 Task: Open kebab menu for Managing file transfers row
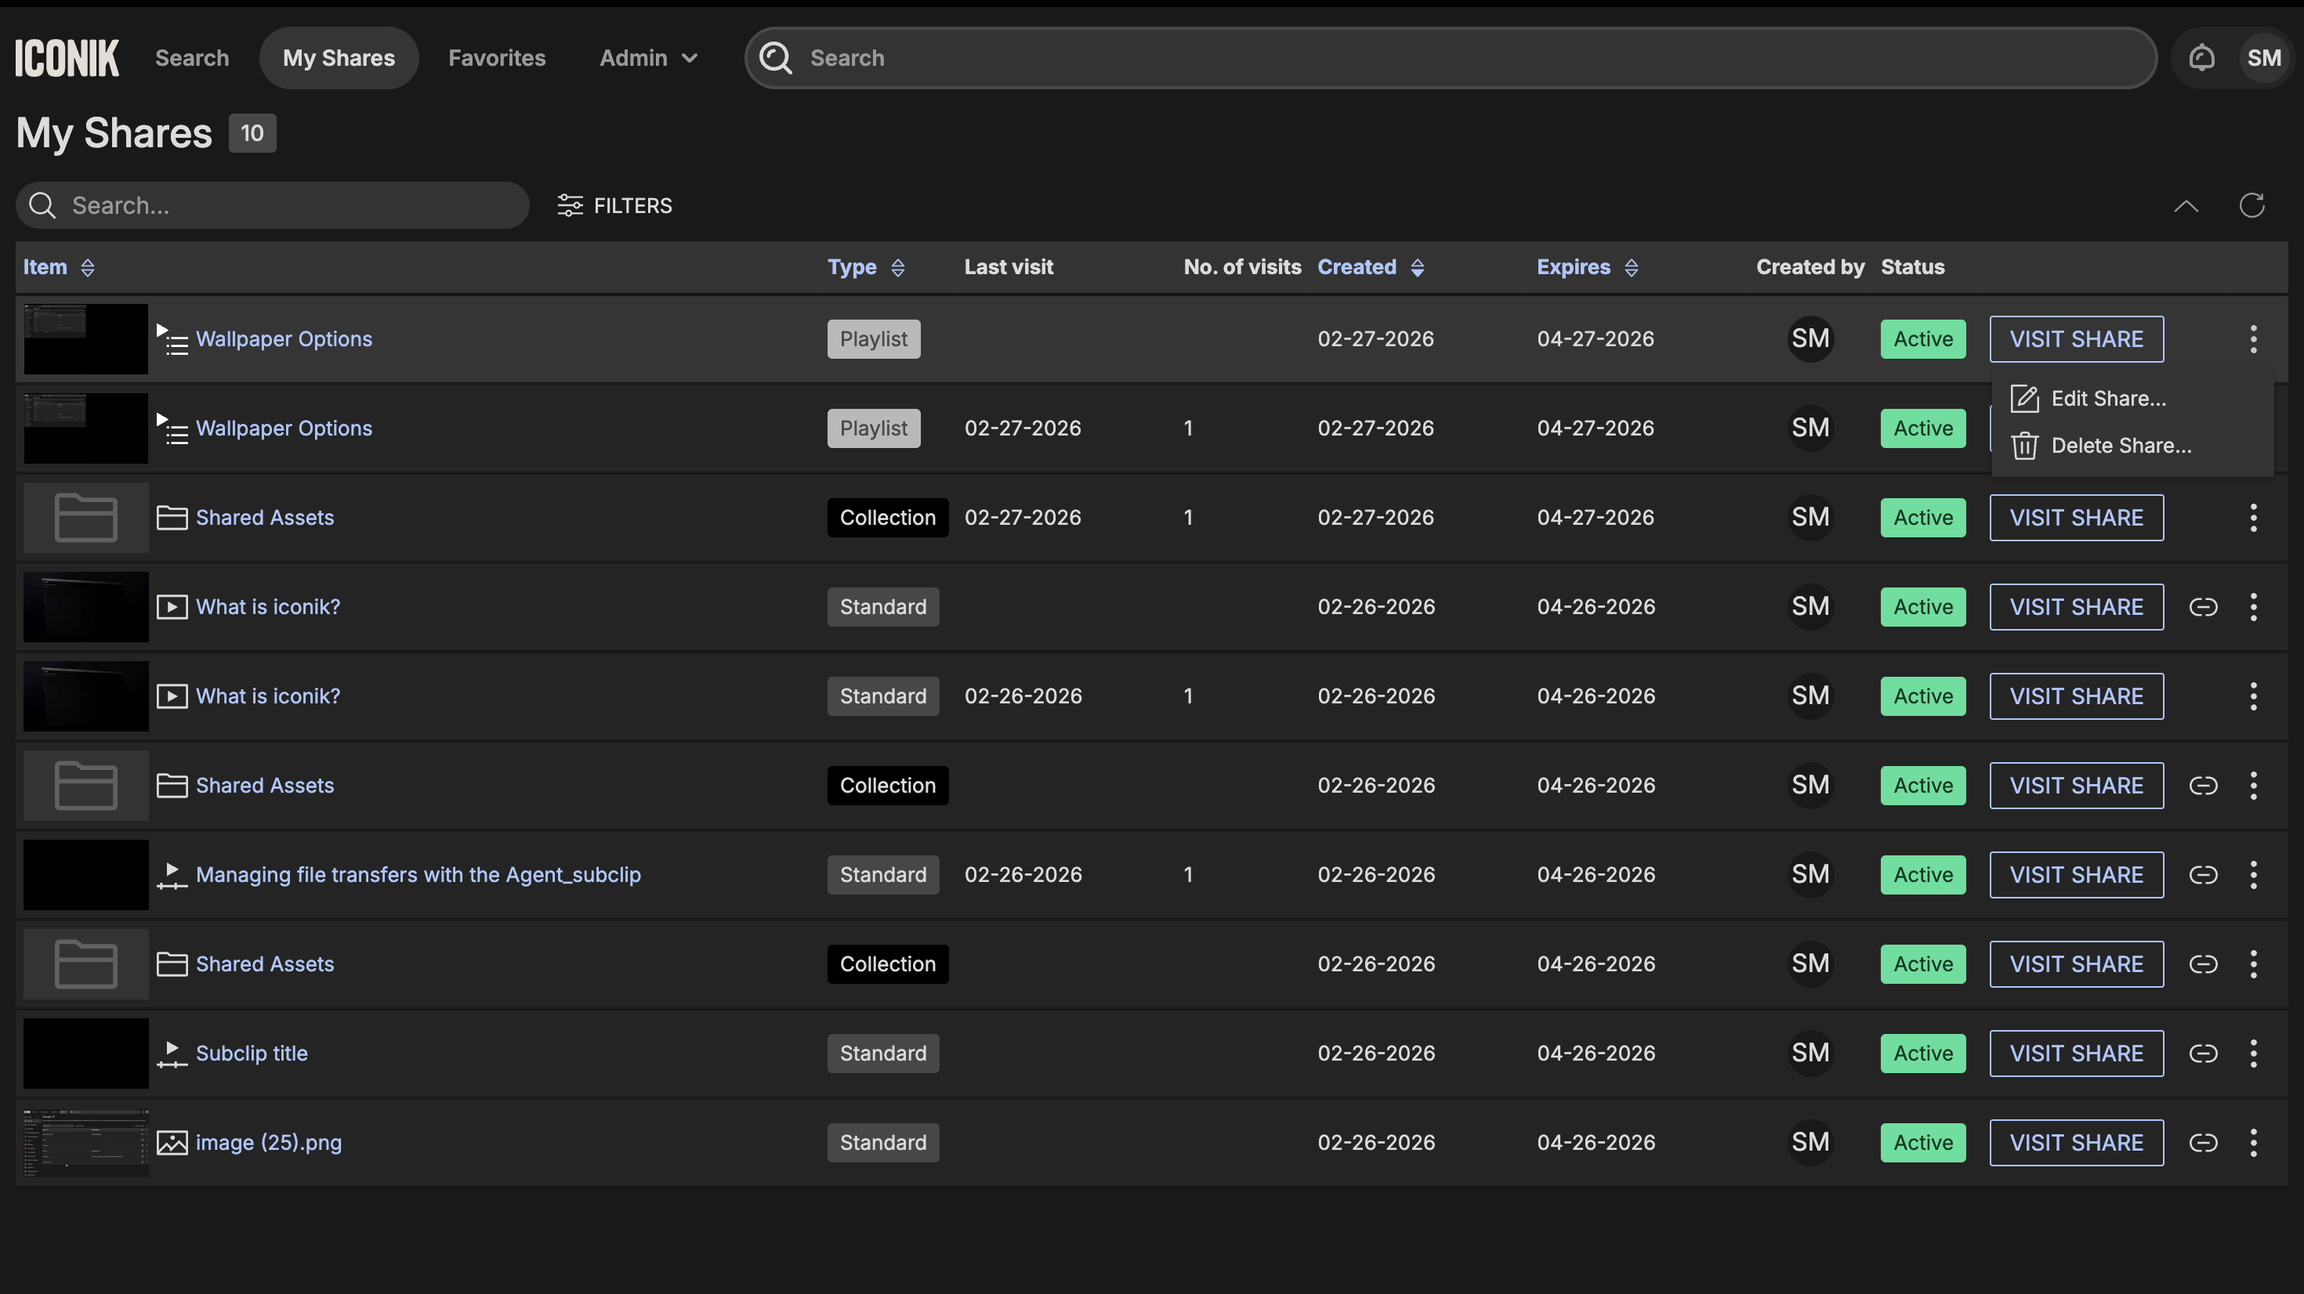click(x=2253, y=875)
